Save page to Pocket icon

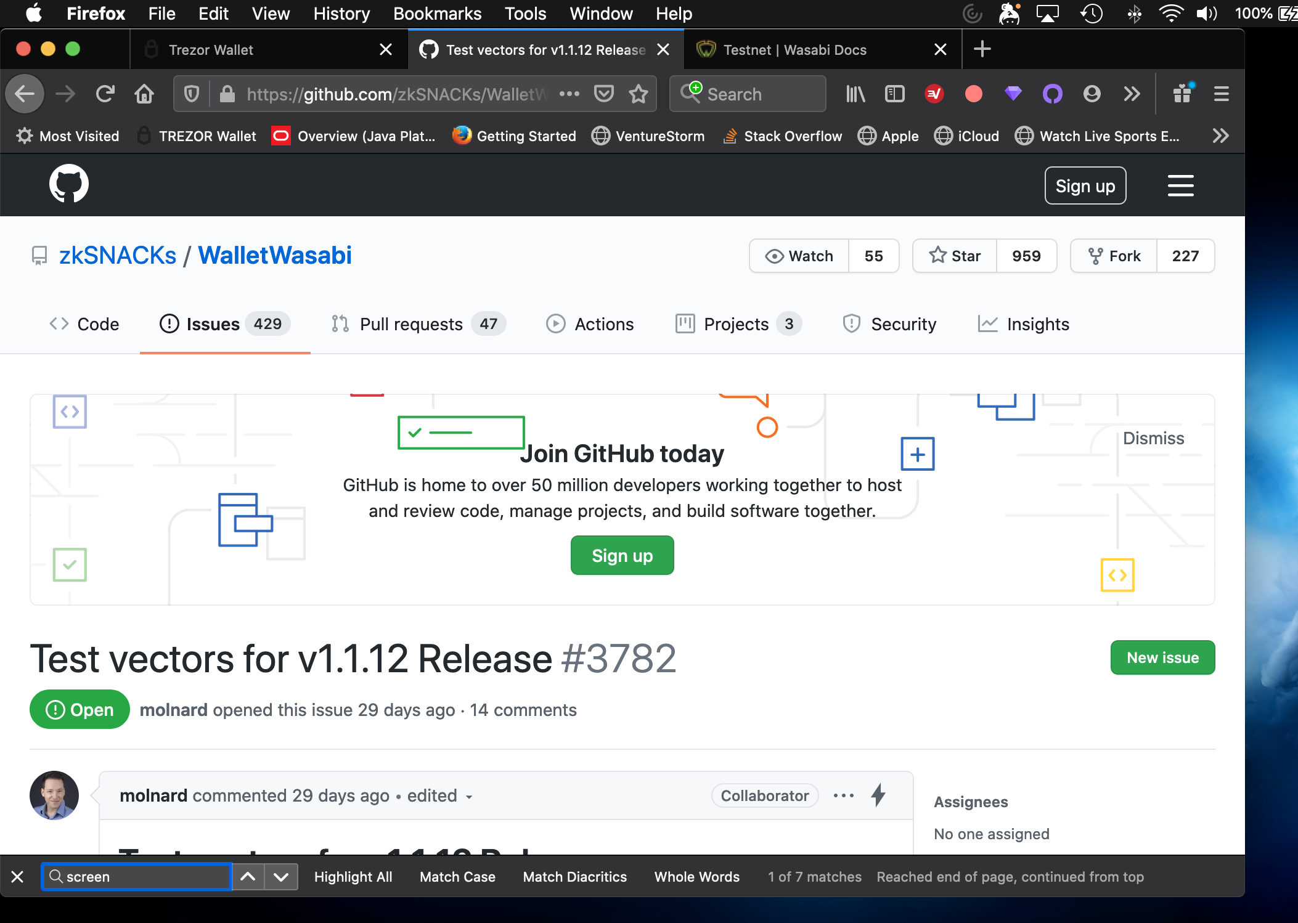(603, 94)
